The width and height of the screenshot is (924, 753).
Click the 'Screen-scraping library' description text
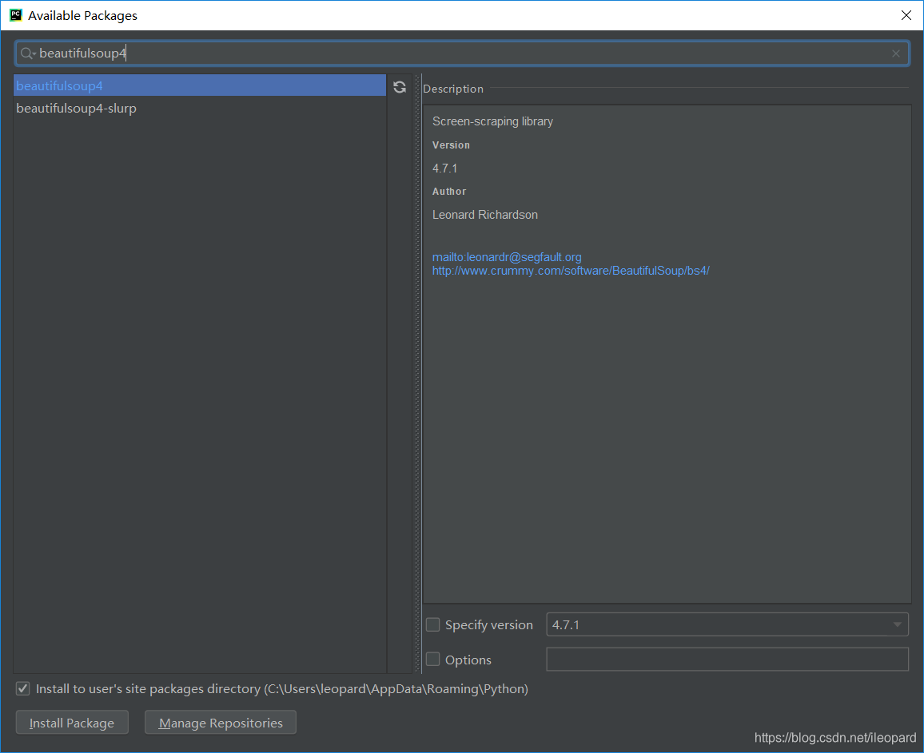coord(492,121)
